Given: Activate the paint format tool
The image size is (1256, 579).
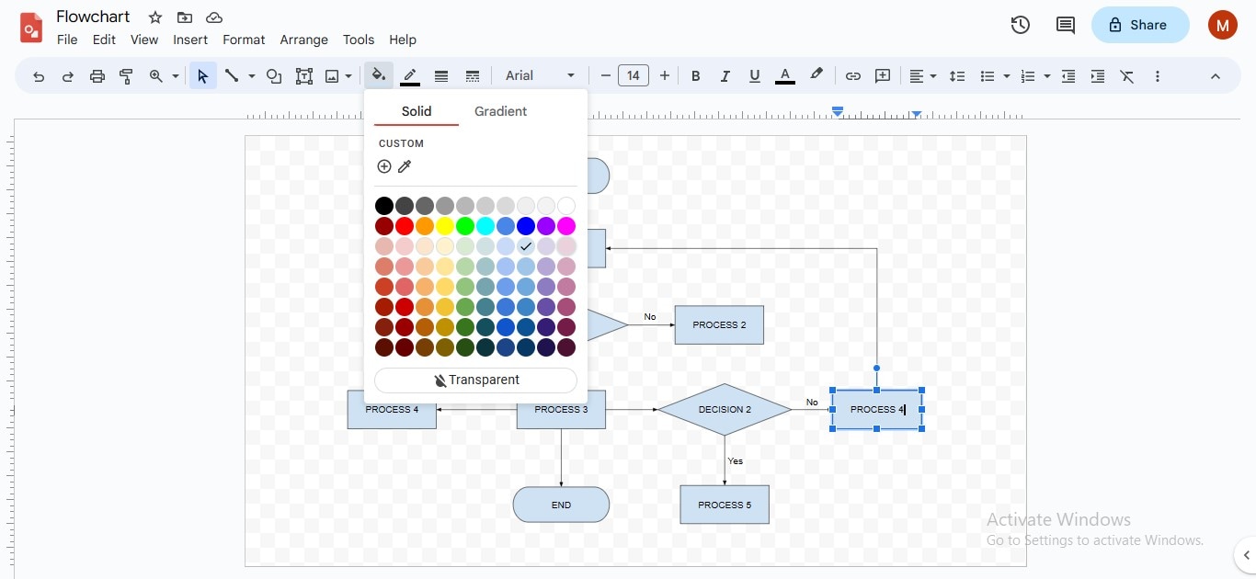Looking at the screenshot, I should [x=127, y=76].
